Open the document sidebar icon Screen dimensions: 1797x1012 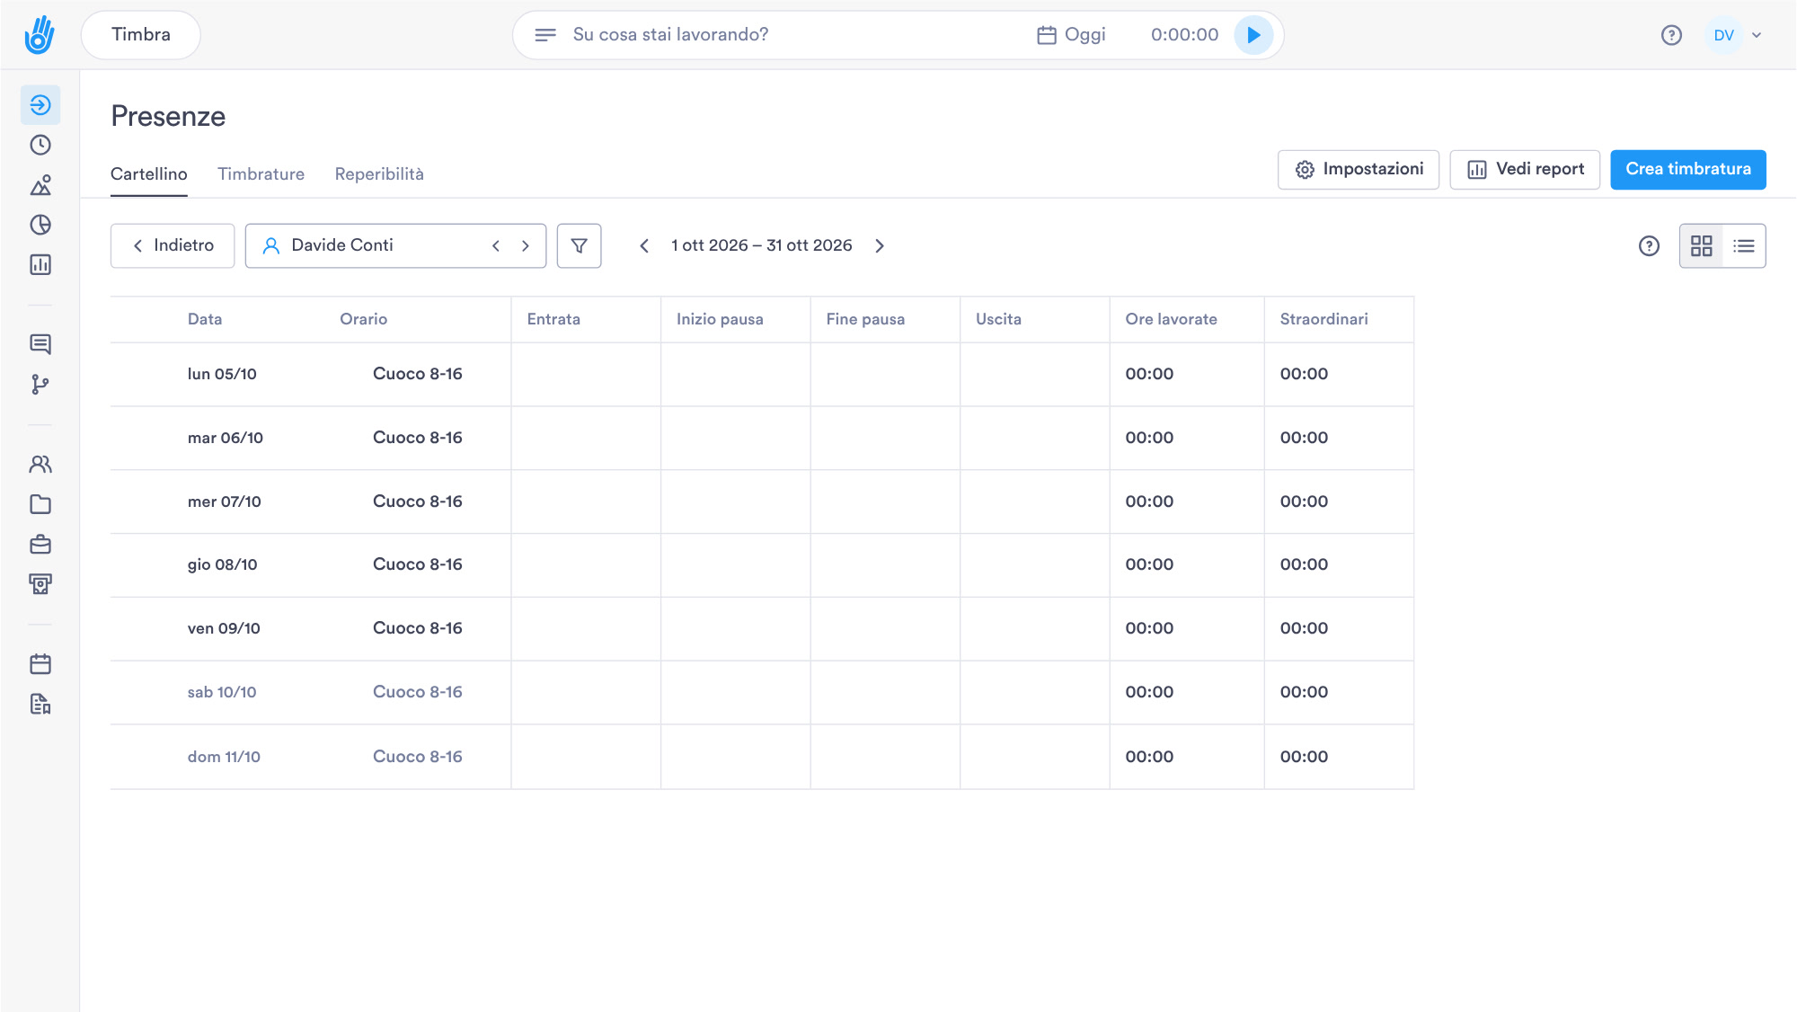click(40, 704)
